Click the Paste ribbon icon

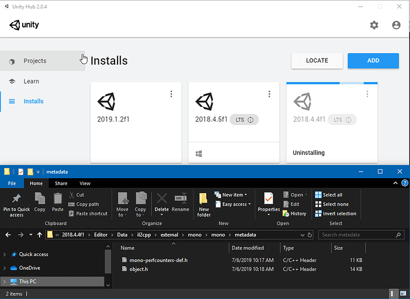58,202
